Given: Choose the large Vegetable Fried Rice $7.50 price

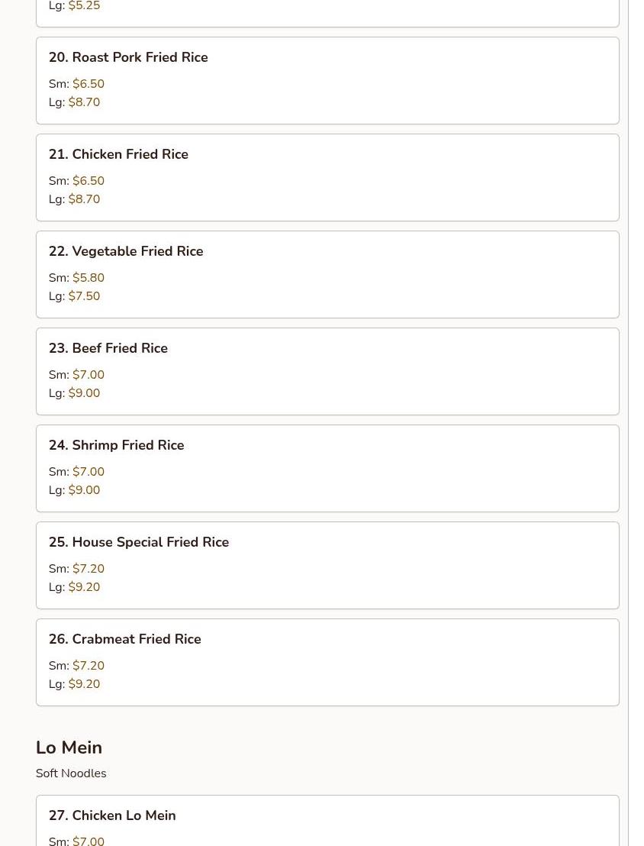Looking at the screenshot, I should tap(84, 296).
